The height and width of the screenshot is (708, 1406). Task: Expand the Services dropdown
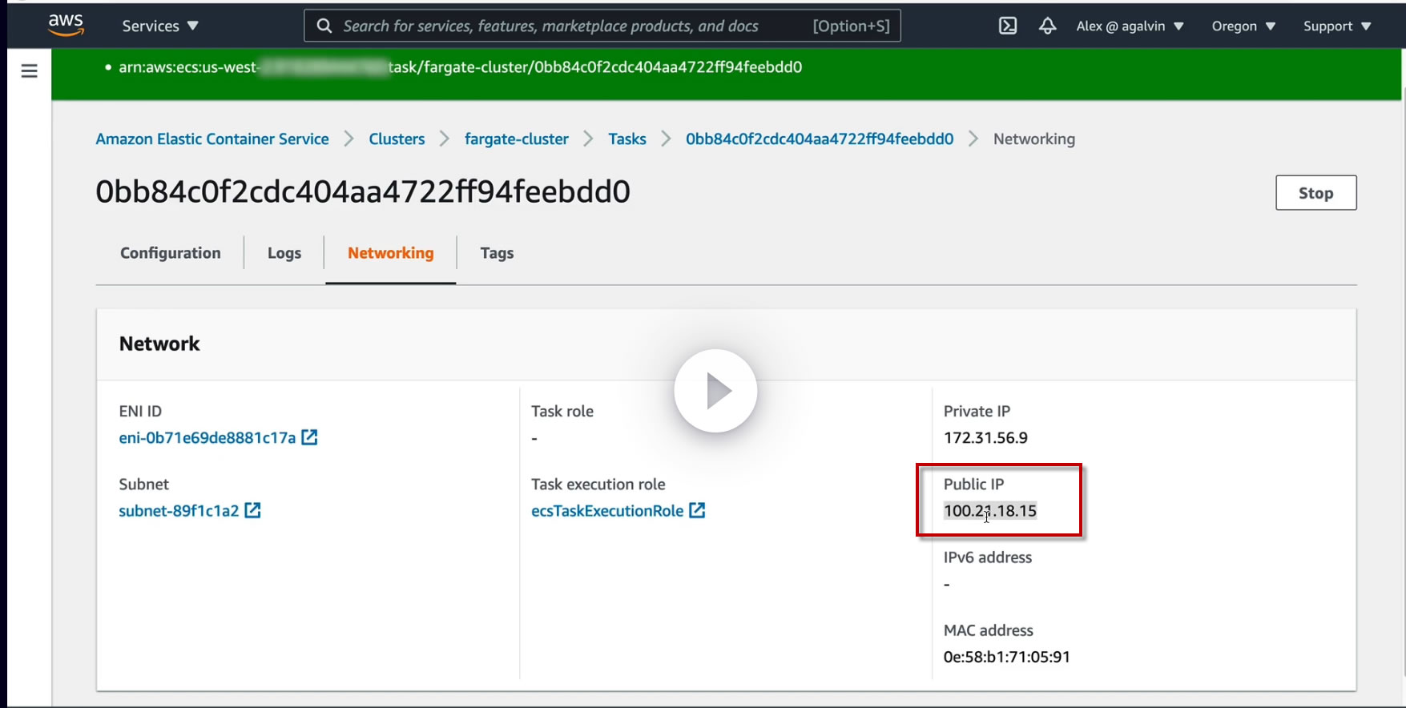(x=160, y=26)
